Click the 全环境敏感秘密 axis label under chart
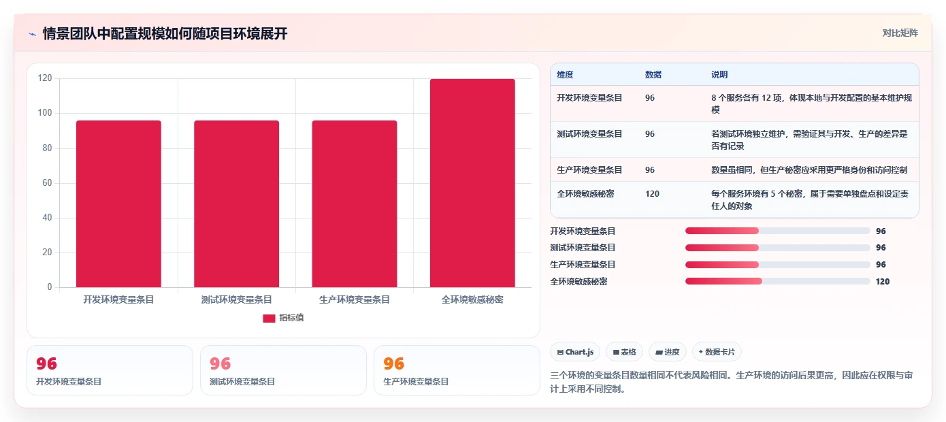This screenshot has height=422, width=946. coord(472,299)
